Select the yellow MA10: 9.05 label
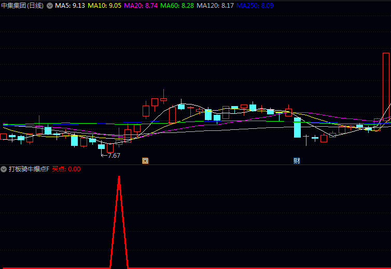Image resolution: width=391 pixels, height=269 pixels. [x=105, y=6]
